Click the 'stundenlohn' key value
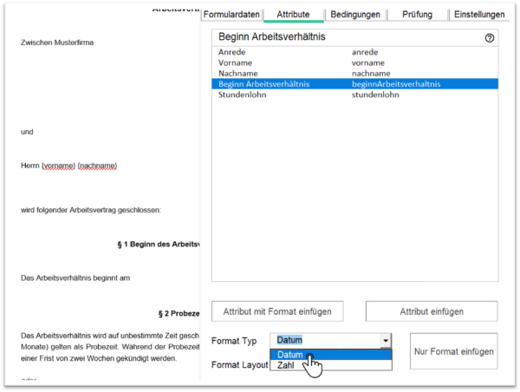 [x=375, y=95]
